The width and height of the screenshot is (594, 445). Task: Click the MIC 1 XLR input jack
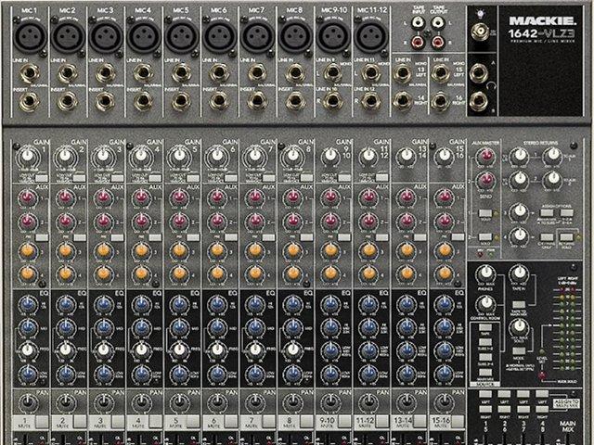pyautogui.click(x=30, y=36)
